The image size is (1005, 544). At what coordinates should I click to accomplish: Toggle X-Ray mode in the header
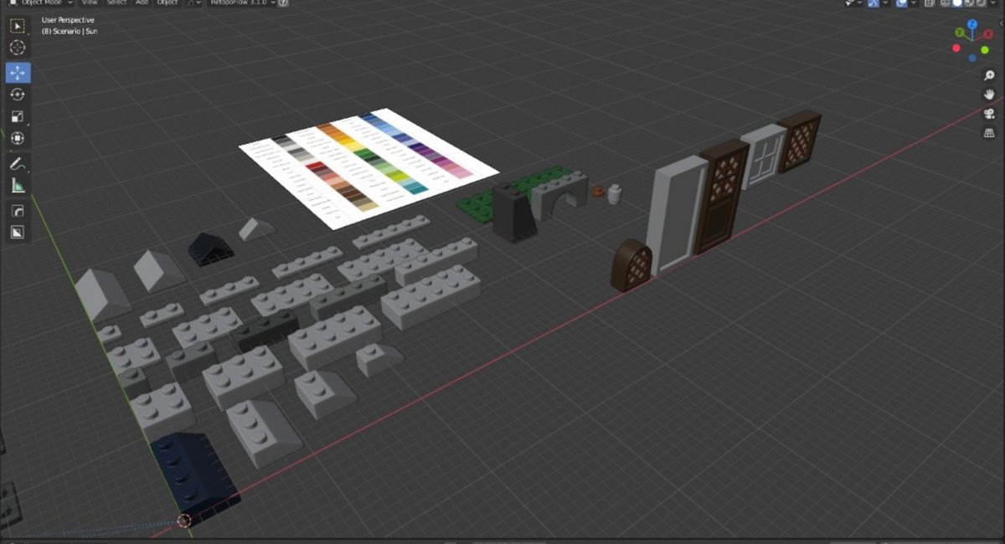929,3
